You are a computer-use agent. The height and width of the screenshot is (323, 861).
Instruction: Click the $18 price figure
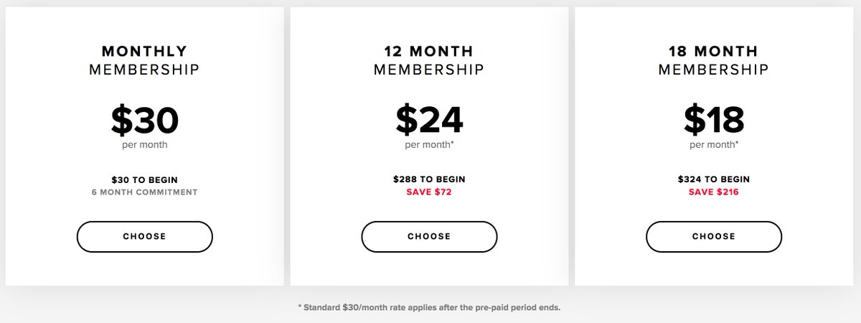tap(714, 119)
